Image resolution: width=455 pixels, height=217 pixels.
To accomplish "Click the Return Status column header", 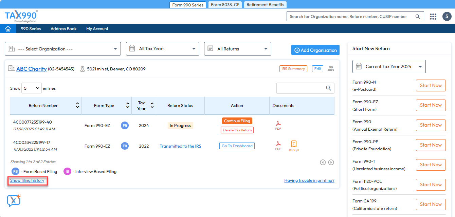I will (x=180, y=106).
